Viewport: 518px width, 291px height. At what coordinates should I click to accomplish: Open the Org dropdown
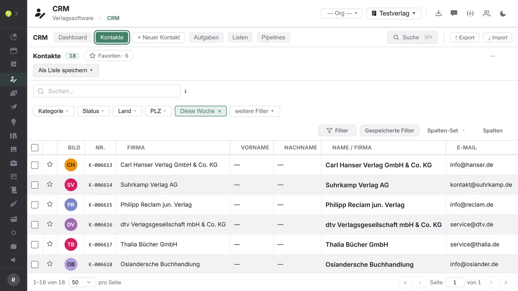coord(342,13)
